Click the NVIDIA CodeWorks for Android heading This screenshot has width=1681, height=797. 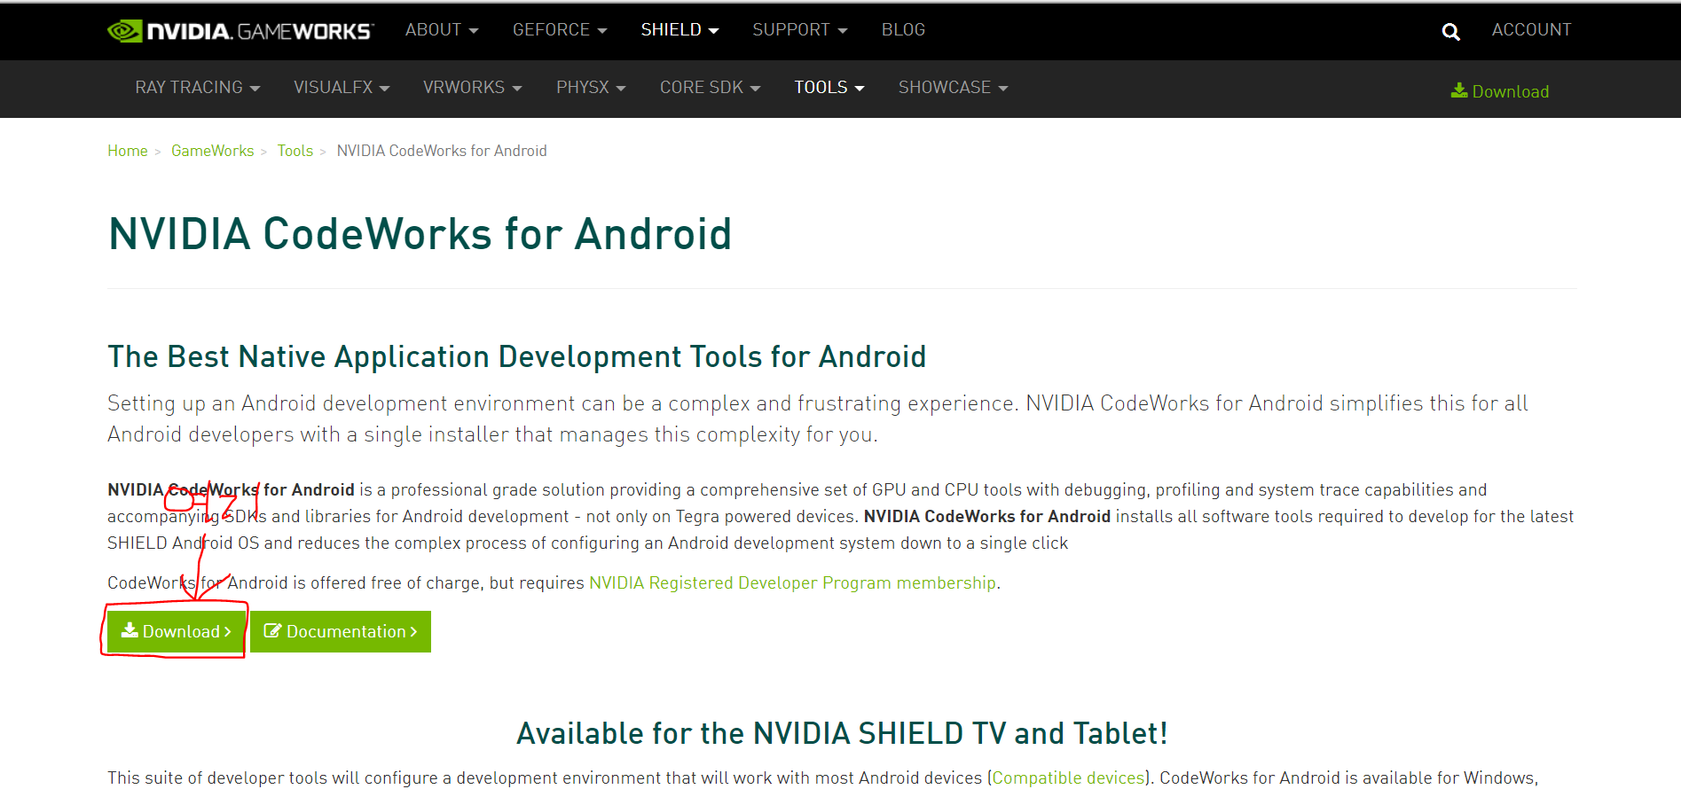(x=420, y=235)
